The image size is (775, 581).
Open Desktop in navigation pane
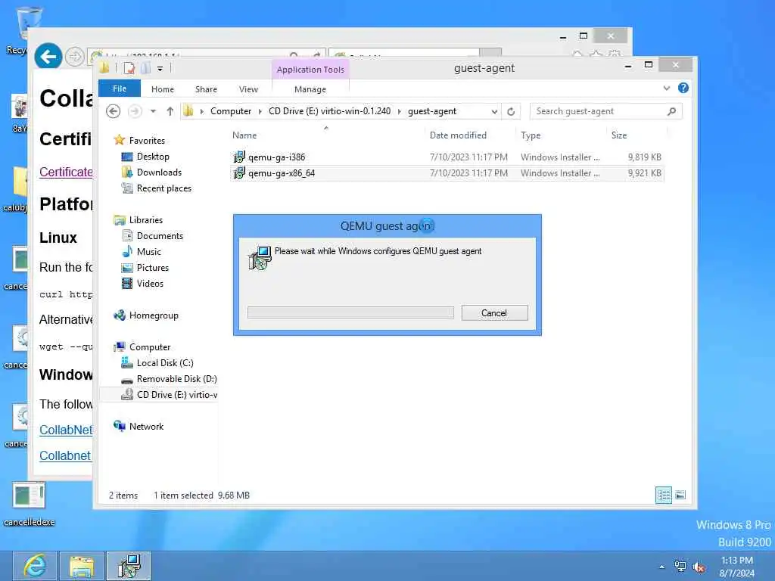tap(153, 157)
